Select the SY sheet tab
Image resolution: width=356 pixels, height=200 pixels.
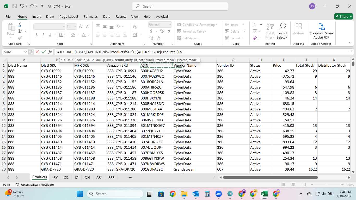point(56,177)
